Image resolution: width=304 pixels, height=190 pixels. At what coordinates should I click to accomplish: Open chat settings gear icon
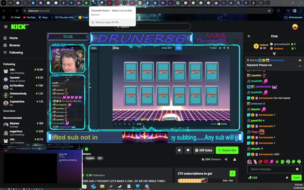(x=287, y=178)
